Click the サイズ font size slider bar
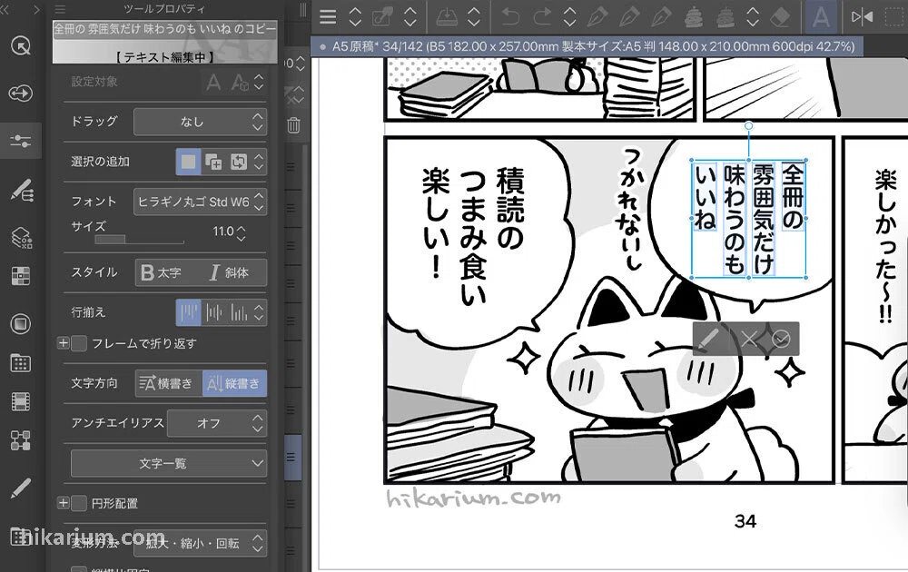Screen dimensions: 908x572 pos(139,239)
